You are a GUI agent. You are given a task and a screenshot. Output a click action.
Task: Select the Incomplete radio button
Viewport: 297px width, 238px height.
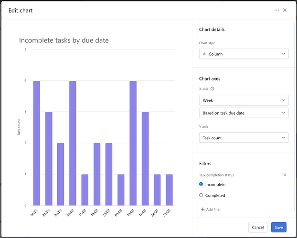201,184
